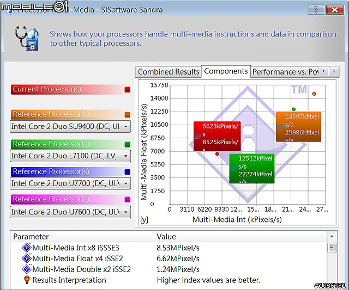Click the results list scrollbar thumb

(x=332, y=248)
